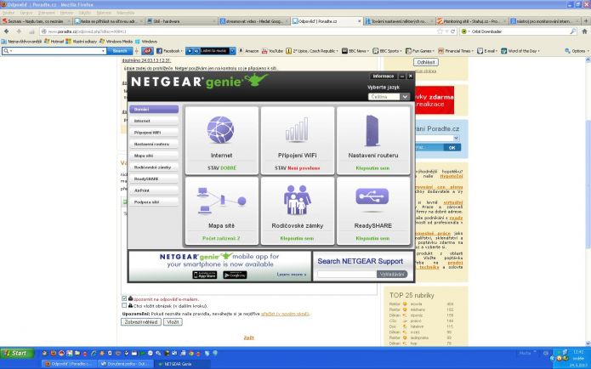Image resolution: width=591 pixels, height=369 pixels.
Task: Open the Rodičovské zámky family tile
Action: [298, 211]
